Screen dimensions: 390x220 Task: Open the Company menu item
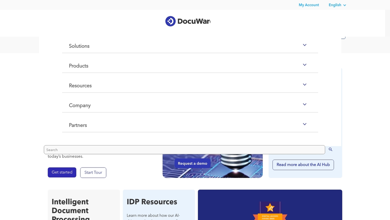tap(80, 106)
